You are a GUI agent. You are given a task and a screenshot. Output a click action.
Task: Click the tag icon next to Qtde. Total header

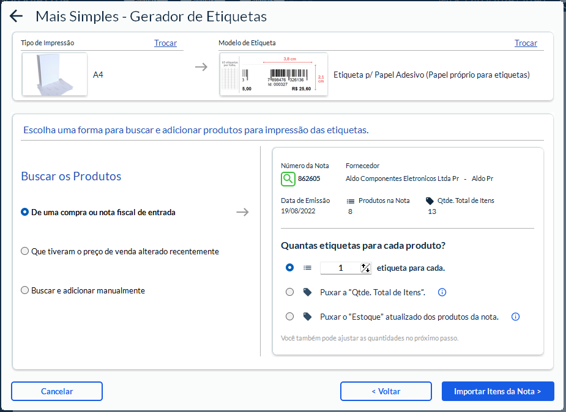430,201
